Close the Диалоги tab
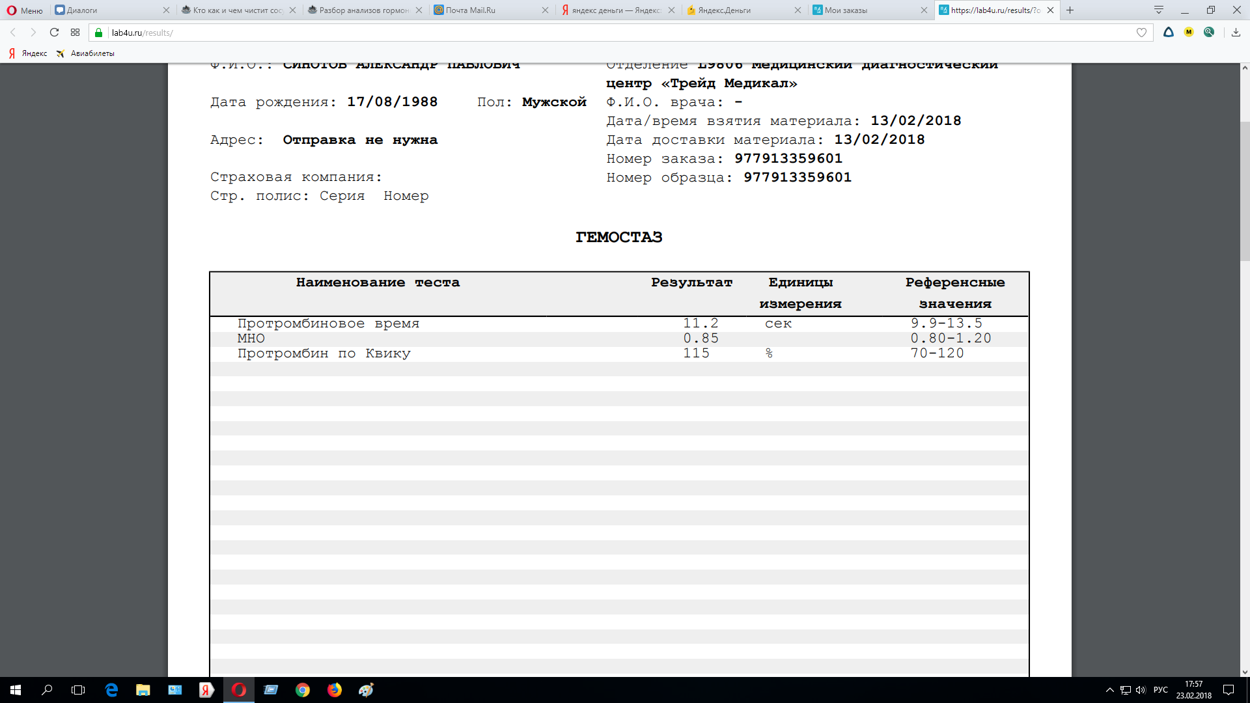 click(x=166, y=10)
